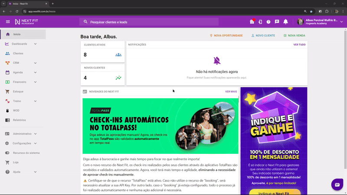347x195 pixels.
Task: Expand the Agenda submenu
Action: pyautogui.click(x=35, y=72)
